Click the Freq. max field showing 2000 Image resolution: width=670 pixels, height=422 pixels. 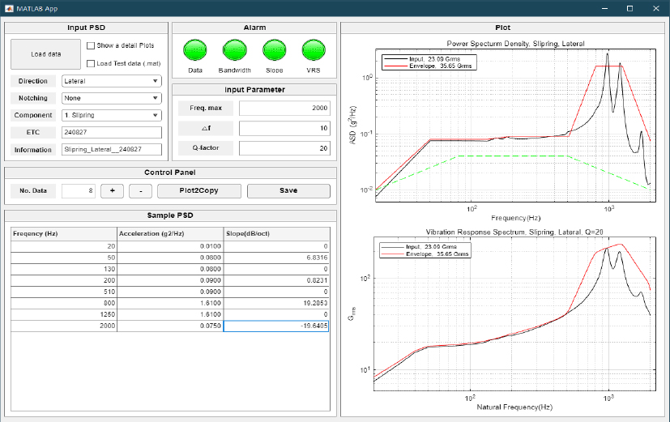pos(284,108)
